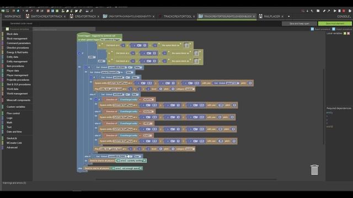Open the Logic category
The height and width of the screenshot is (198, 353).
(x=9, y=118)
